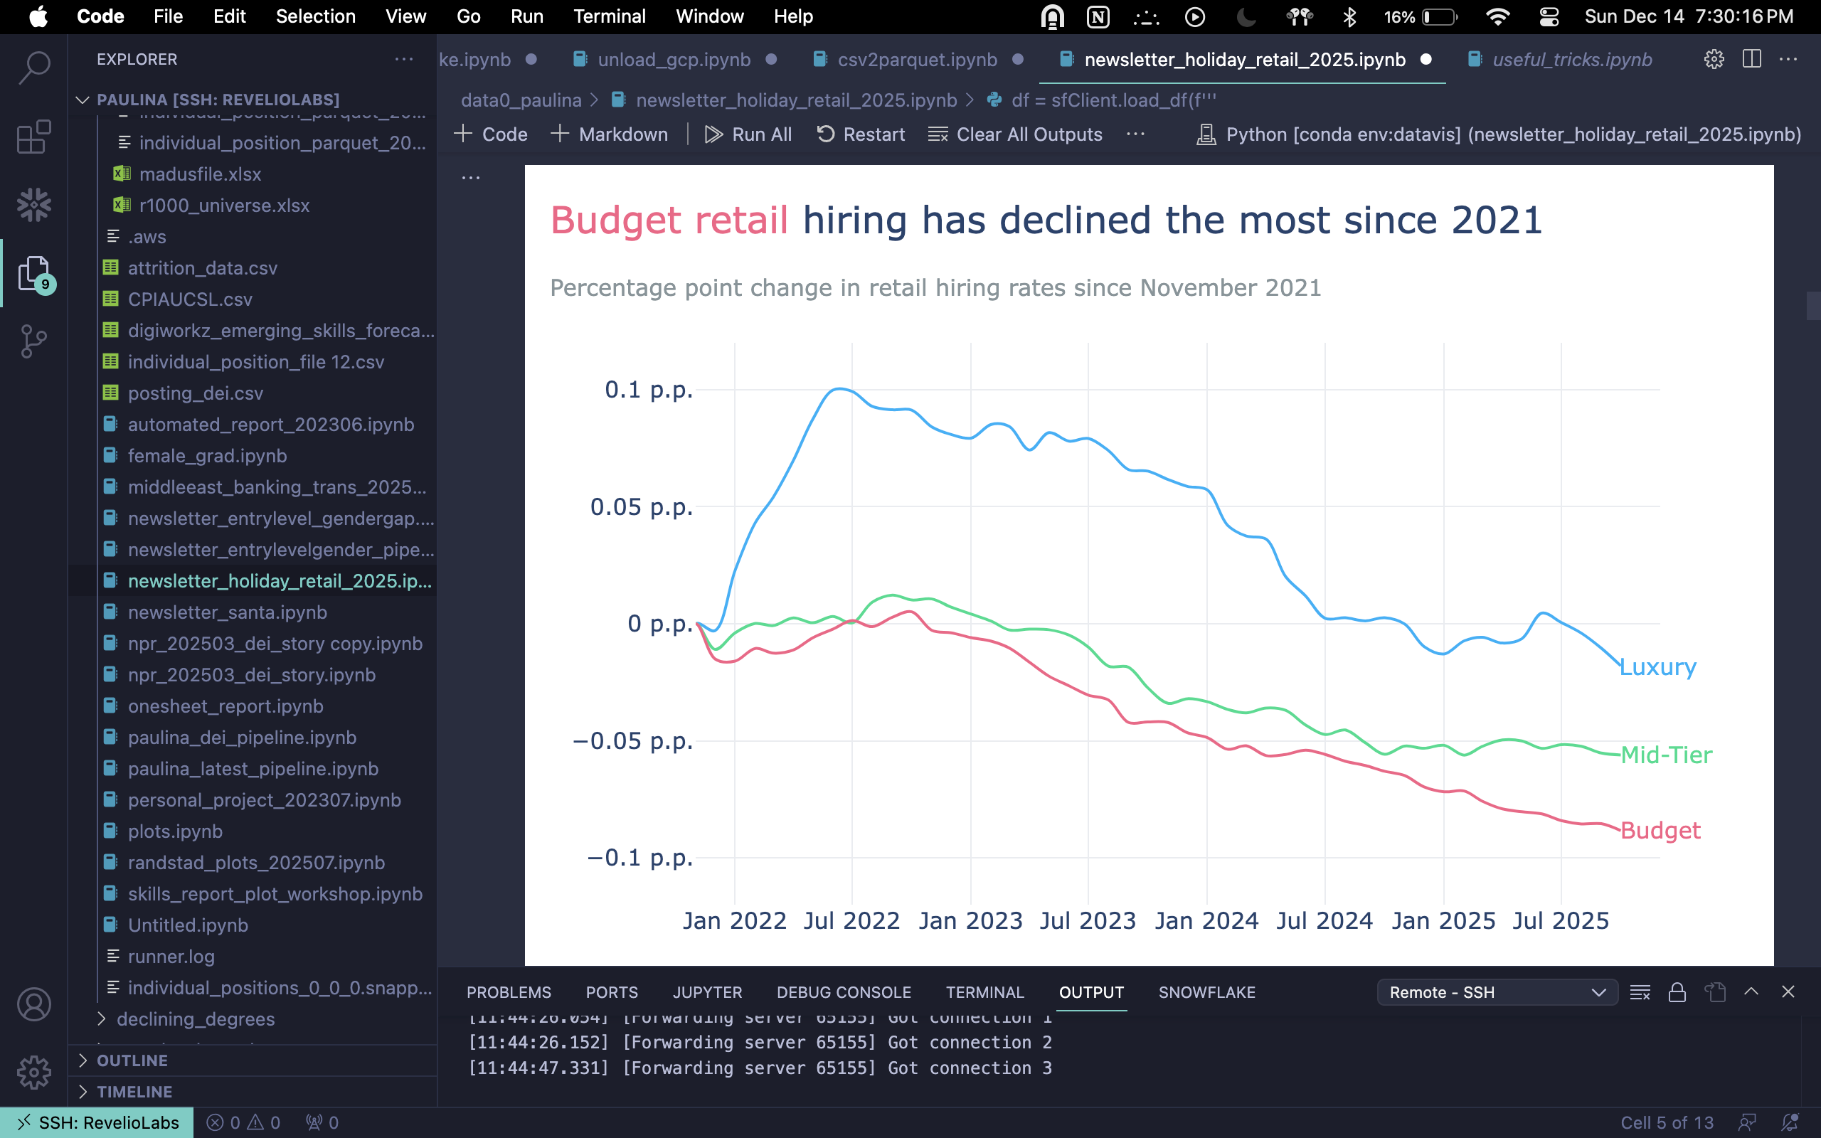
Task: Toggle maximize panel size chevron
Action: click(x=1751, y=992)
